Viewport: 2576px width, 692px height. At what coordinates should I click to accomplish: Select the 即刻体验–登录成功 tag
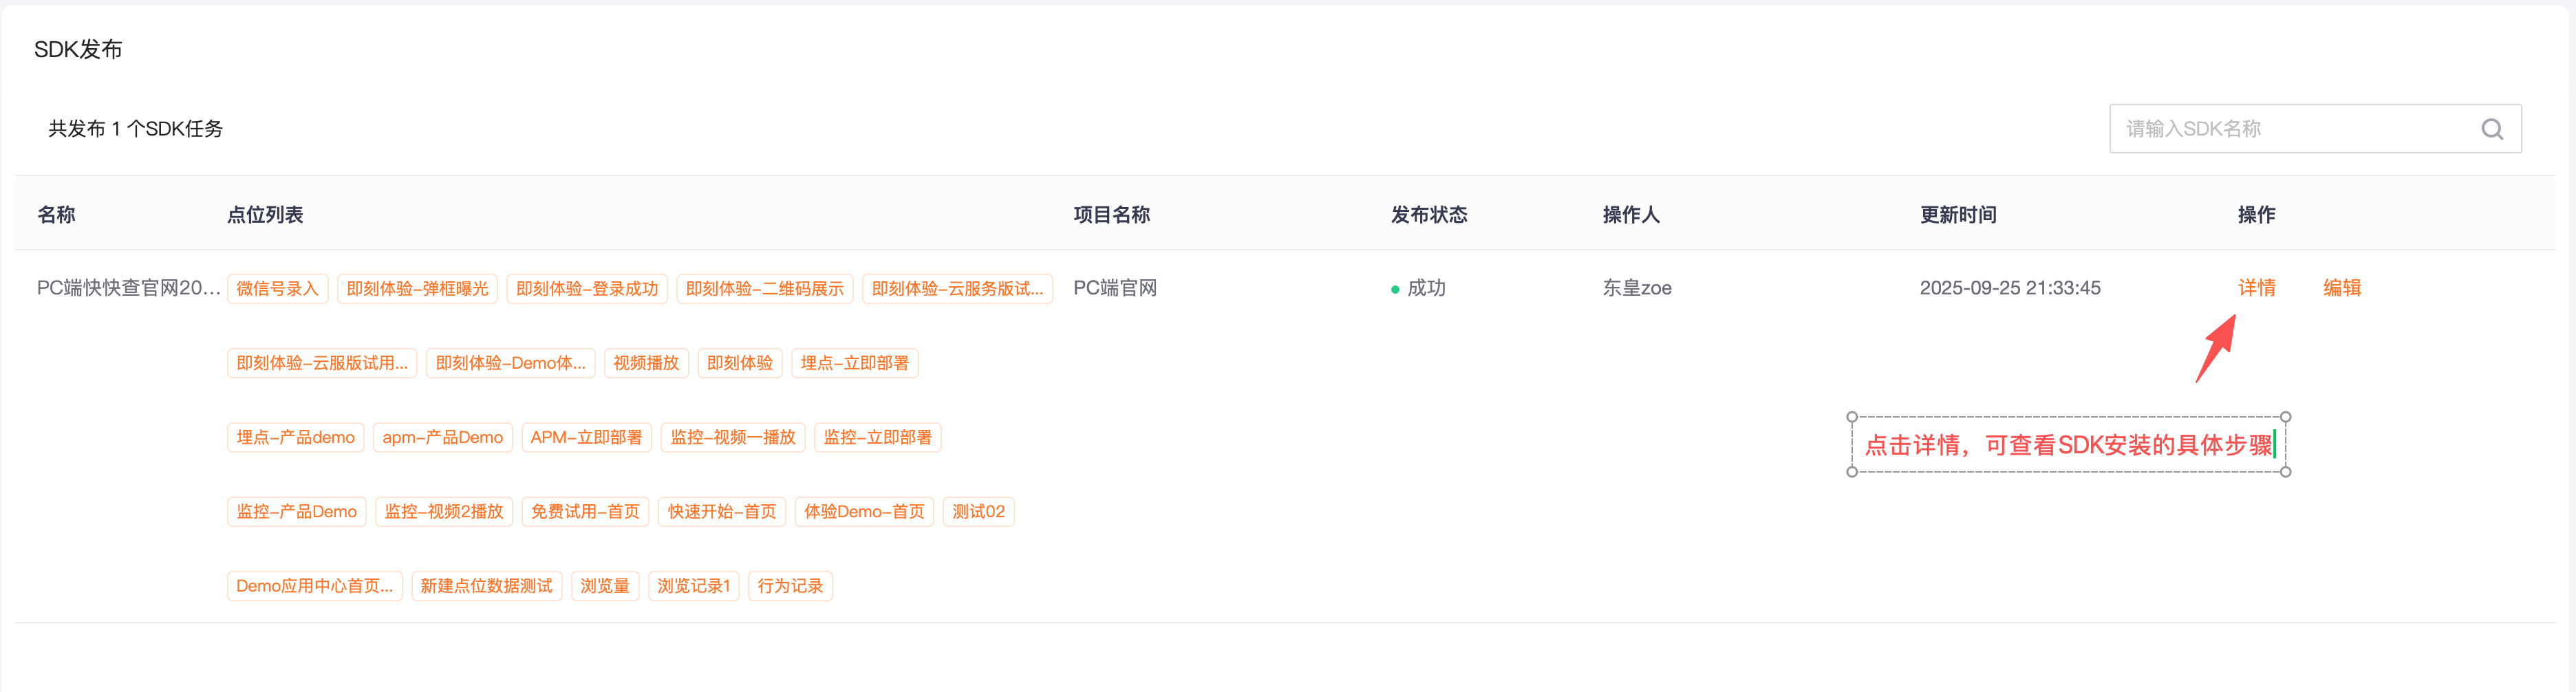click(587, 289)
